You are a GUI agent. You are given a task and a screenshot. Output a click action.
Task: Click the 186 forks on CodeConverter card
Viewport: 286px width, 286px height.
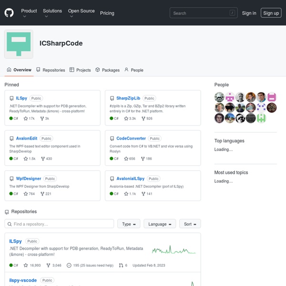[146, 159]
